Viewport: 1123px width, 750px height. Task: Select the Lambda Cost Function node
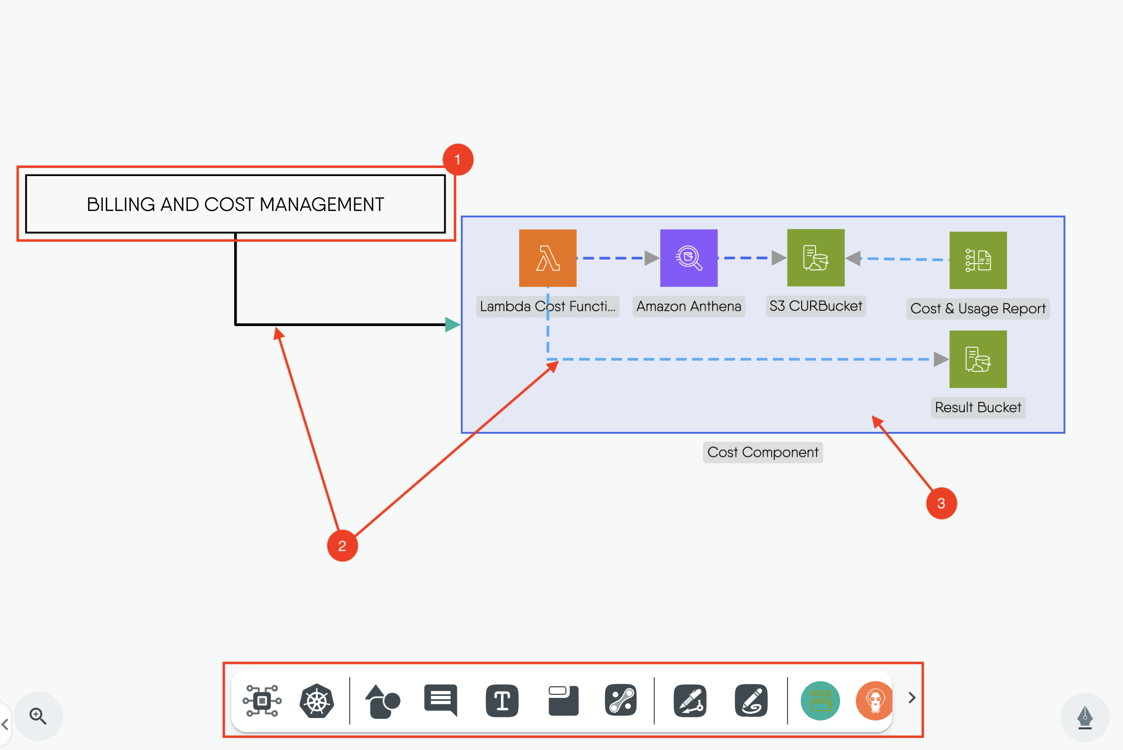pos(547,258)
